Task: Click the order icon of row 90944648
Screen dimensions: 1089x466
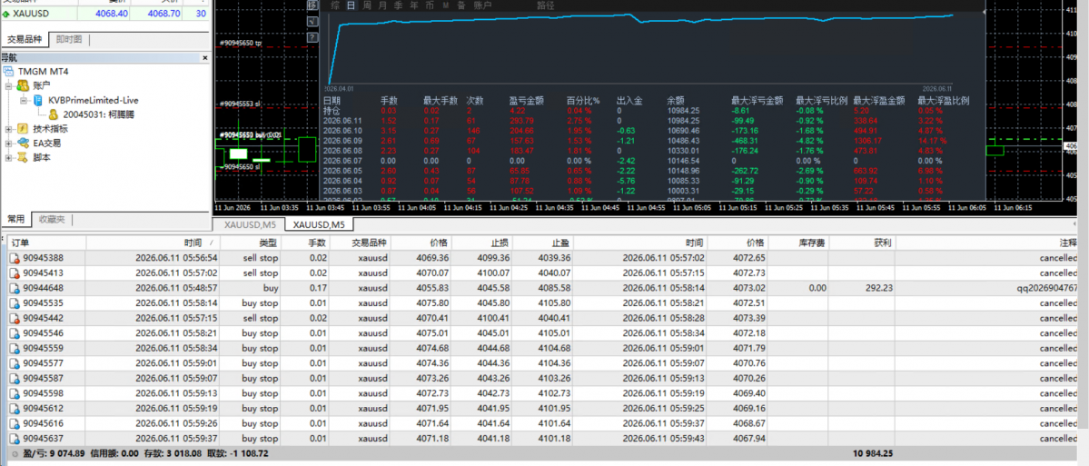Action: click(x=14, y=288)
